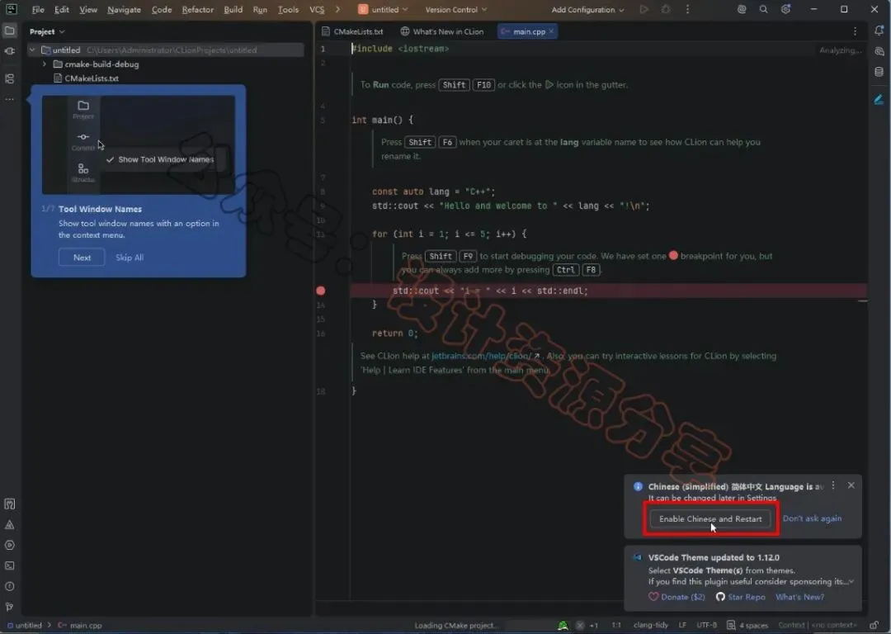Click the Debug bug icon
The width and height of the screenshot is (891, 634).
(666, 9)
